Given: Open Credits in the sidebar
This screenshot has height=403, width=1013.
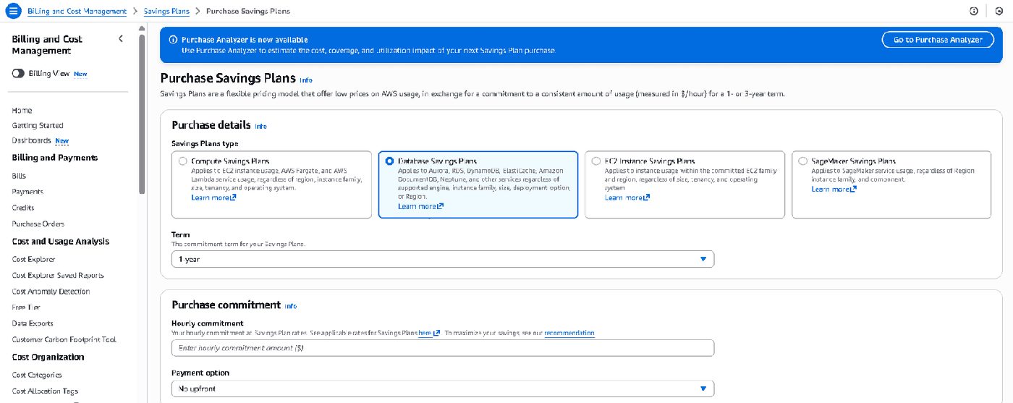Looking at the screenshot, I should click(23, 208).
